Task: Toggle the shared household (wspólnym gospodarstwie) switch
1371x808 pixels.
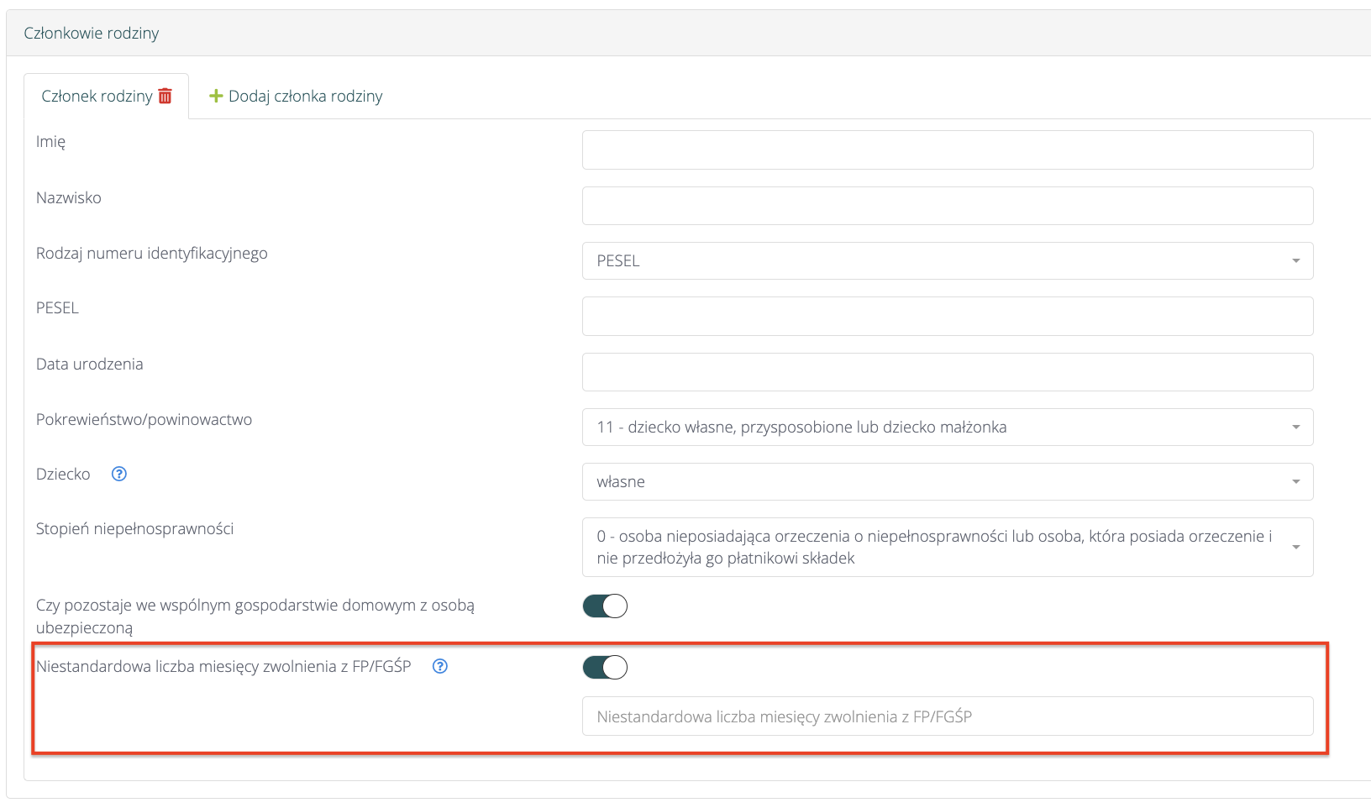Action: [605, 606]
